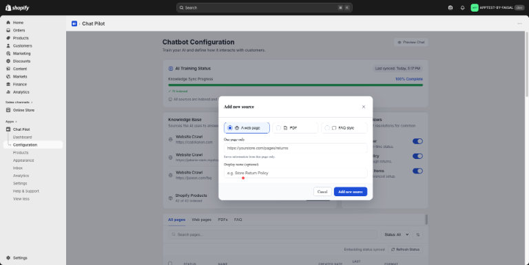Screen dimensions: 529x265
Task: Choose the PDF source type option
Action: pyautogui.click(x=295, y=128)
